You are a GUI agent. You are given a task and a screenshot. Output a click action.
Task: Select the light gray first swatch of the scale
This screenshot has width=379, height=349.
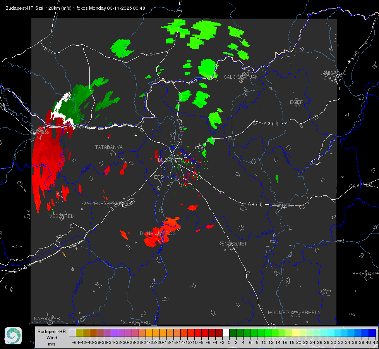(x=72, y=333)
